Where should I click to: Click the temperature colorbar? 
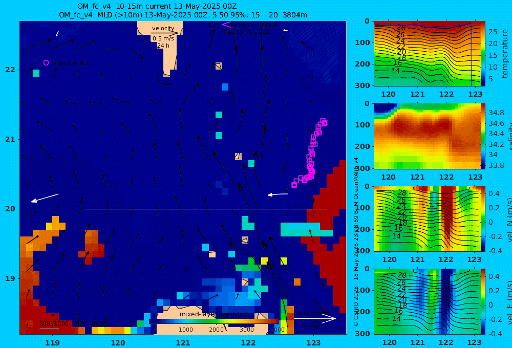[x=483, y=53]
